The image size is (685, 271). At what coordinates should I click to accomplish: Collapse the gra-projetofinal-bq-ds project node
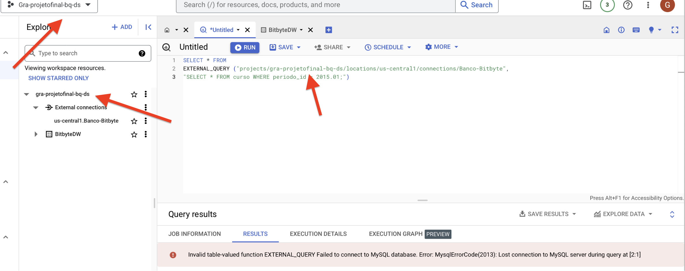tap(27, 94)
